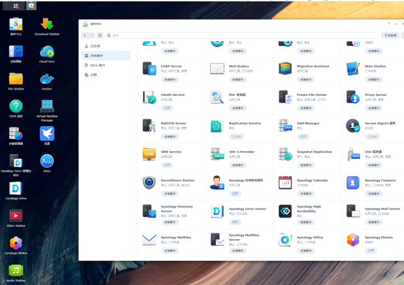Open the Audio Station desktop icon
The image size is (404, 285).
16,271
